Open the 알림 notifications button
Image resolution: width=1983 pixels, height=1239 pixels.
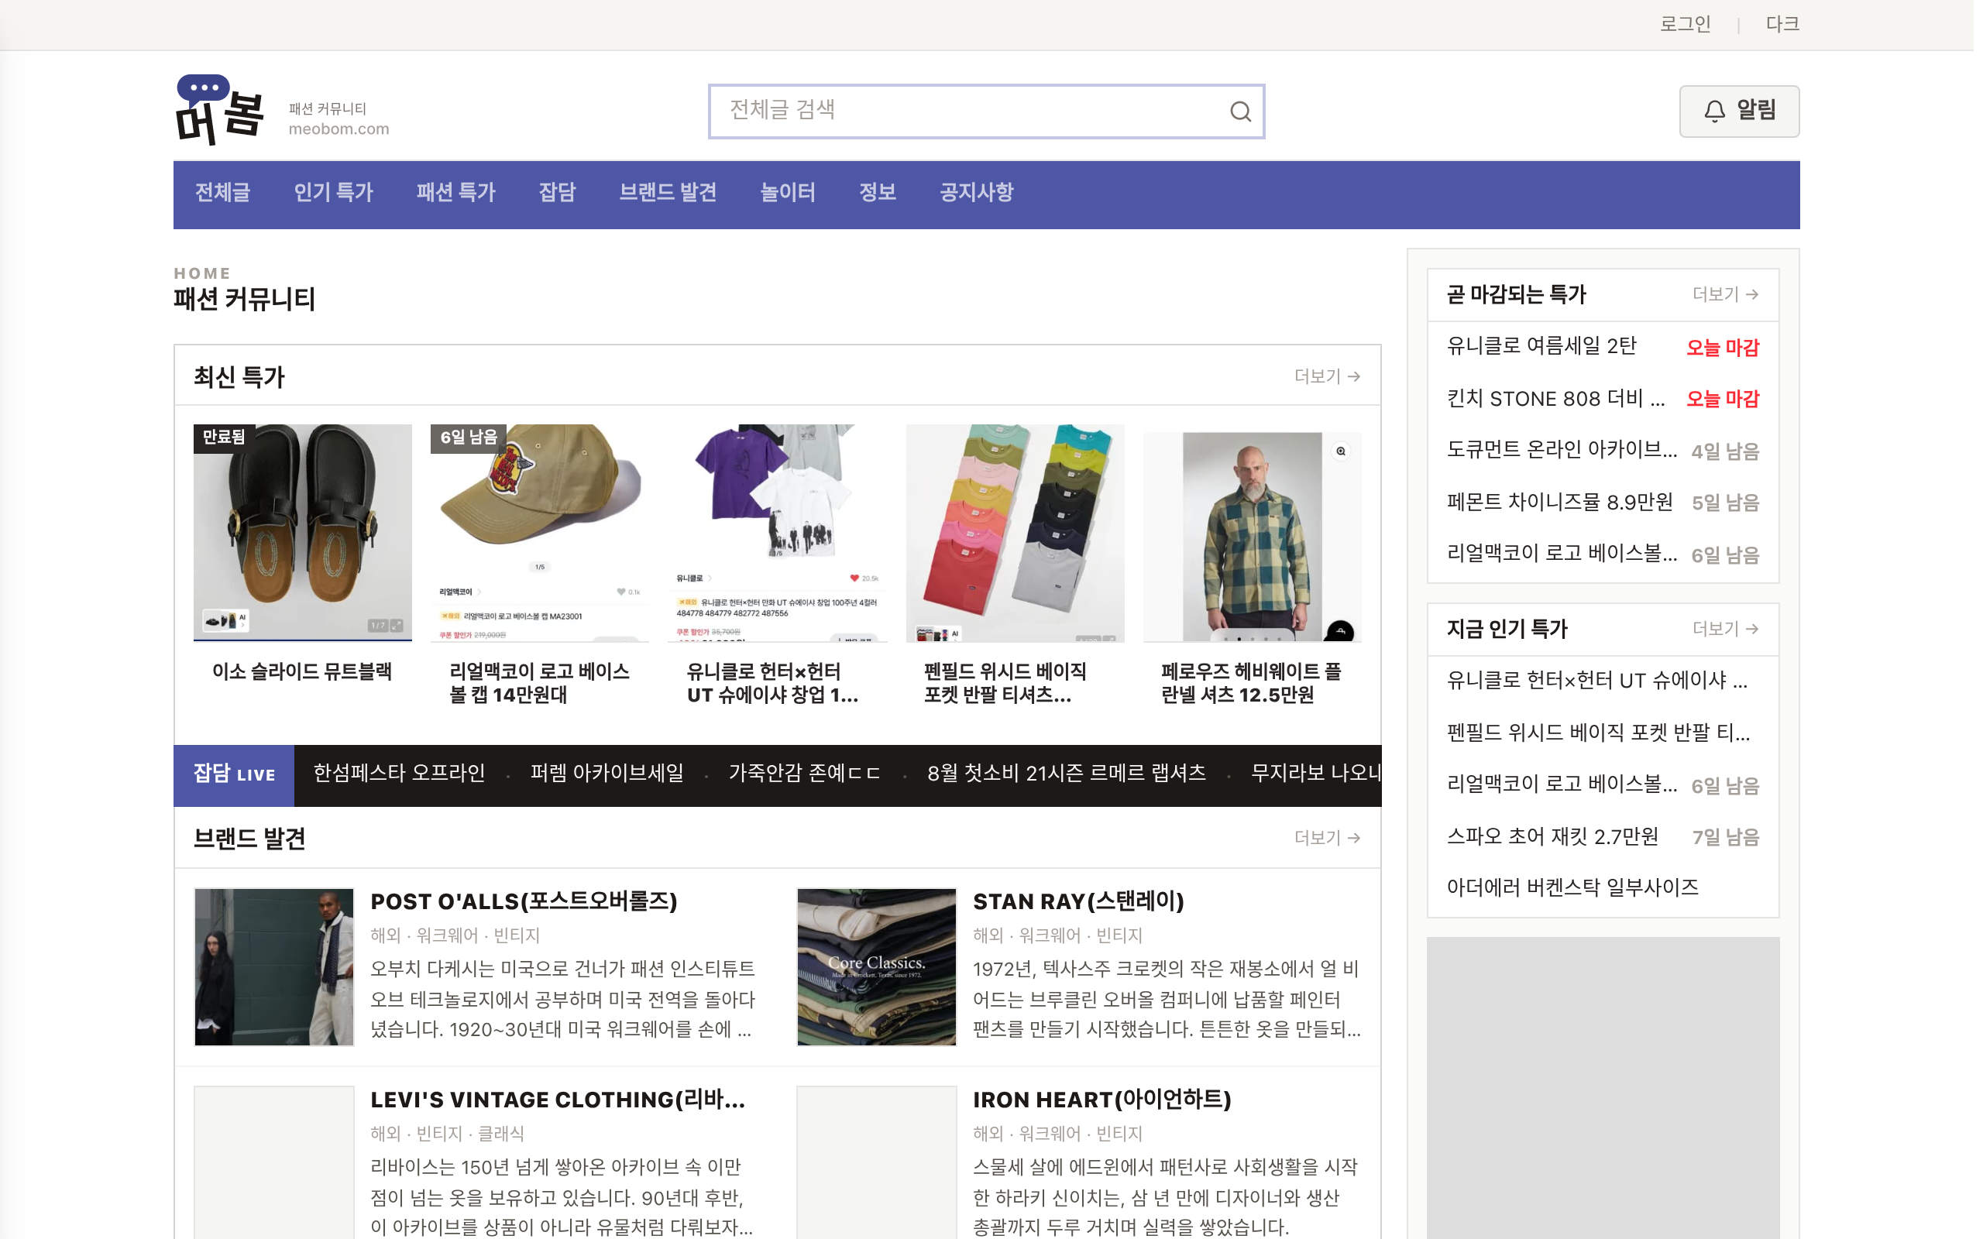pos(1746,112)
